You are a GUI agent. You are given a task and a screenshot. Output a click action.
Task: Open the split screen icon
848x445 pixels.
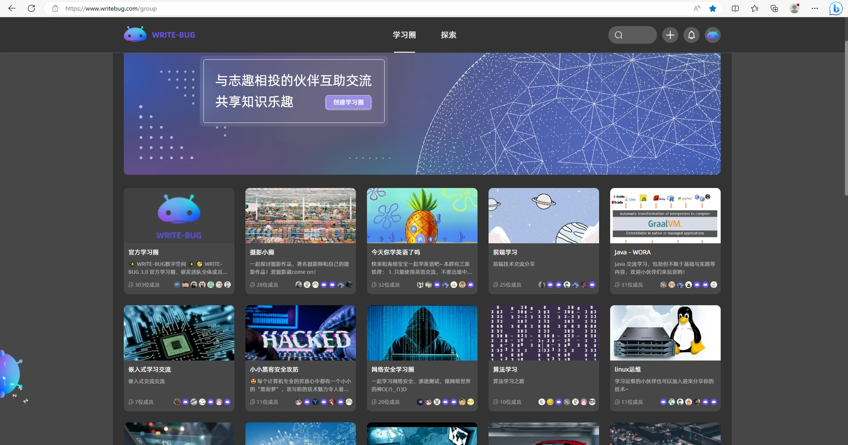[735, 8]
